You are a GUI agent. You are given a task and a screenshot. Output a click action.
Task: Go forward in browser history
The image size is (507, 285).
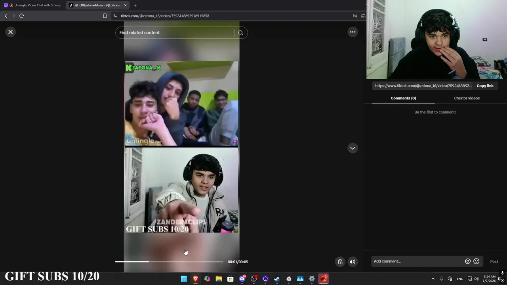[13, 16]
